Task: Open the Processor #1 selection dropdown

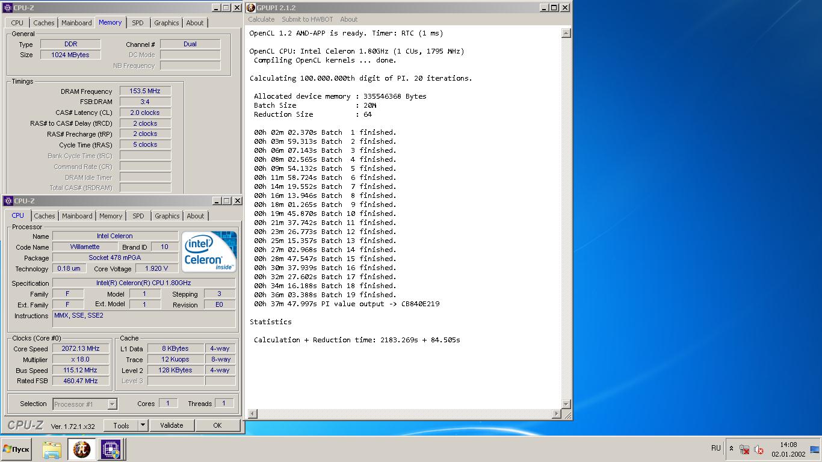Action: point(85,404)
